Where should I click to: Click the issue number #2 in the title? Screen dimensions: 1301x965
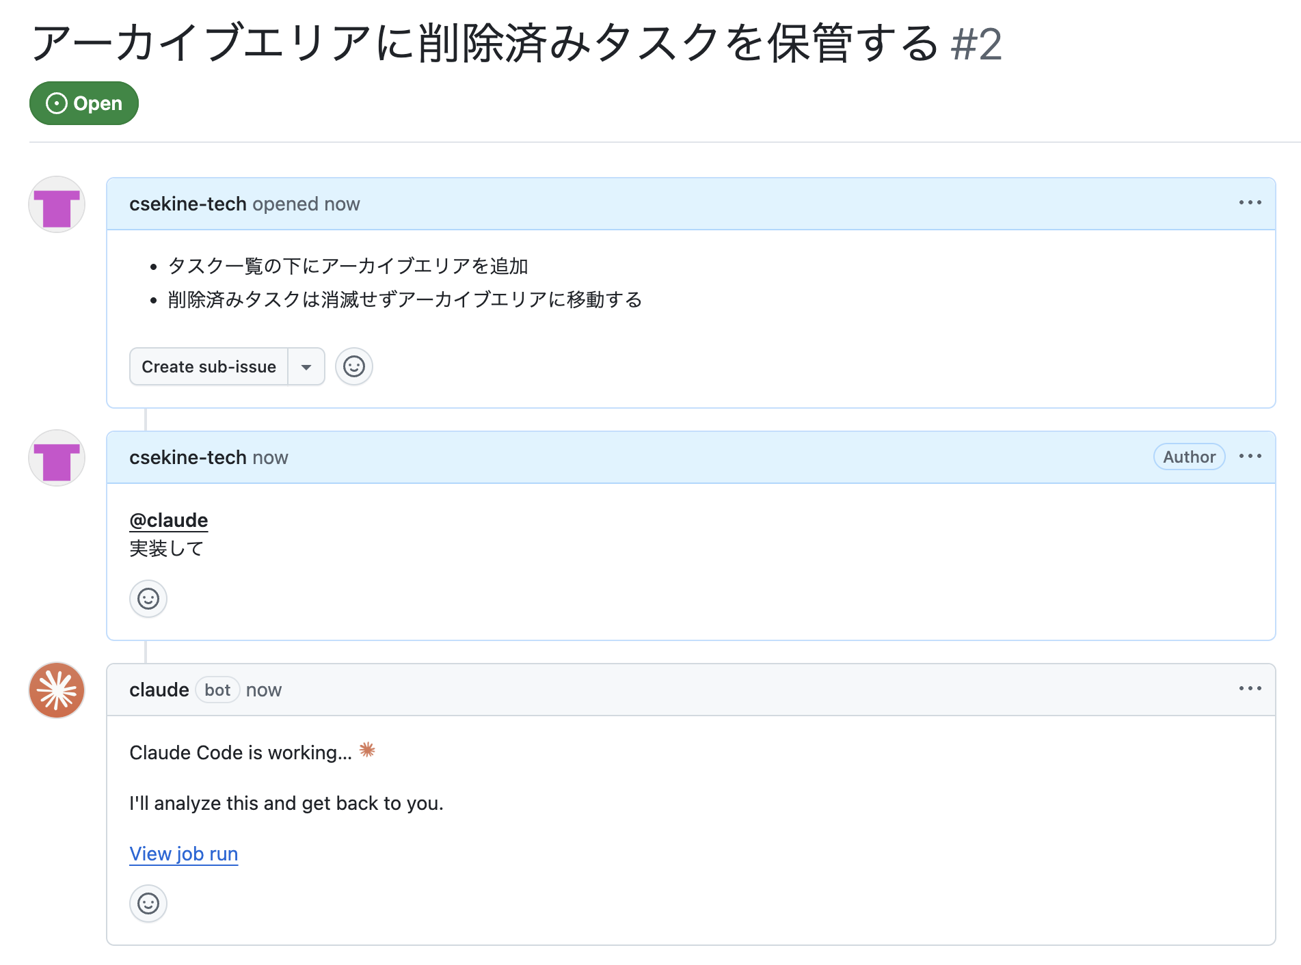coord(976,44)
